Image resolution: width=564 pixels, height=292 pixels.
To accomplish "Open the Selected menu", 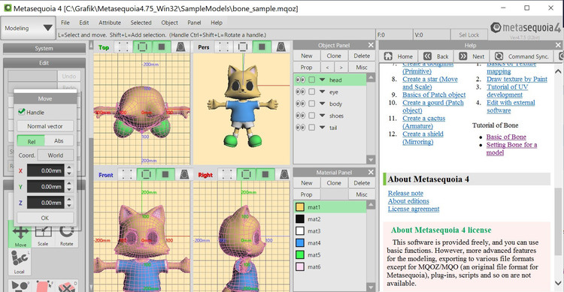I will tap(141, 23).
